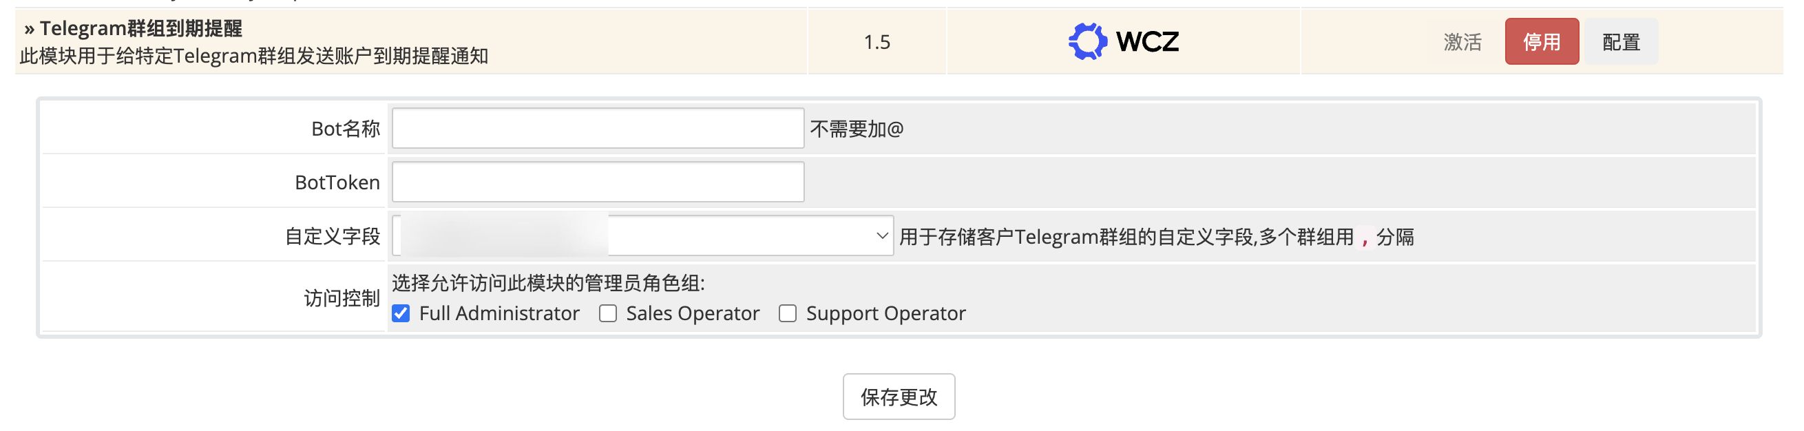Click the 访问控制 row label
1804x431 pixels.
pyautogui.click(x=341, y=299)
